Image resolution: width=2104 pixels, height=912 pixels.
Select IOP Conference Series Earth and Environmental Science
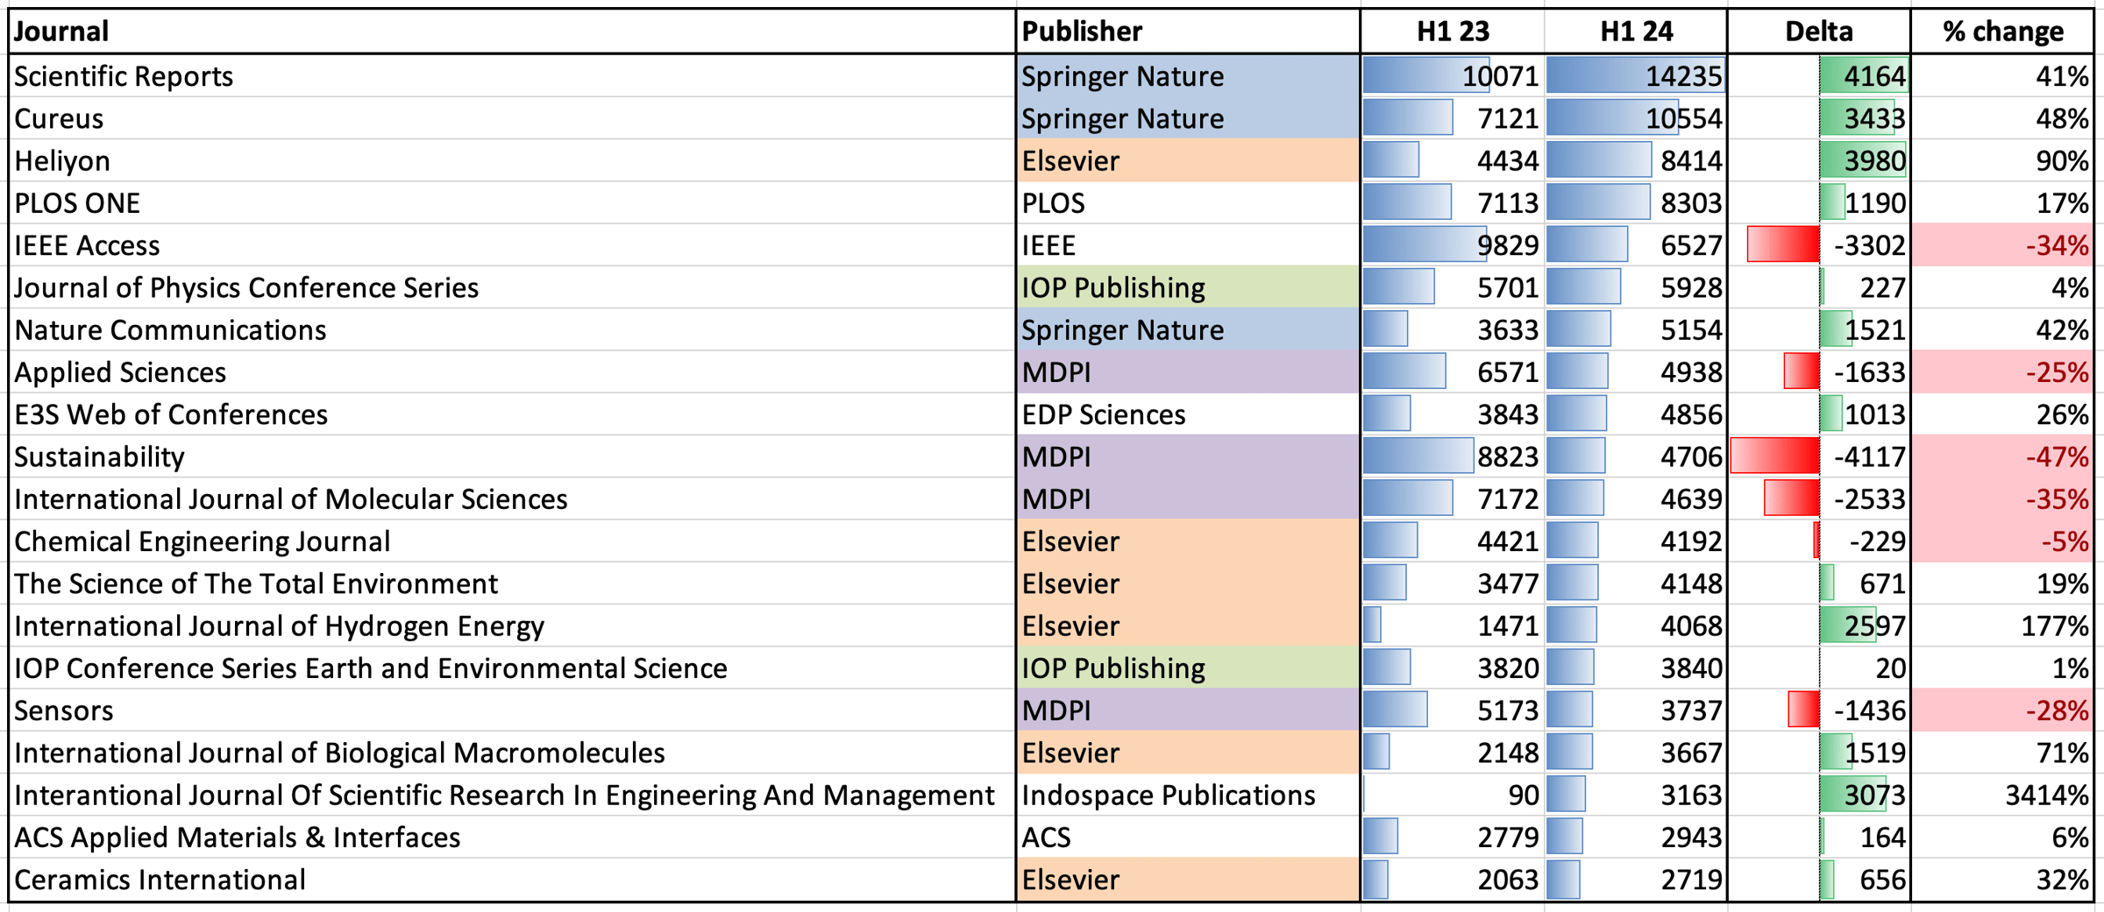pyautogui.click(x=512, y=668)
